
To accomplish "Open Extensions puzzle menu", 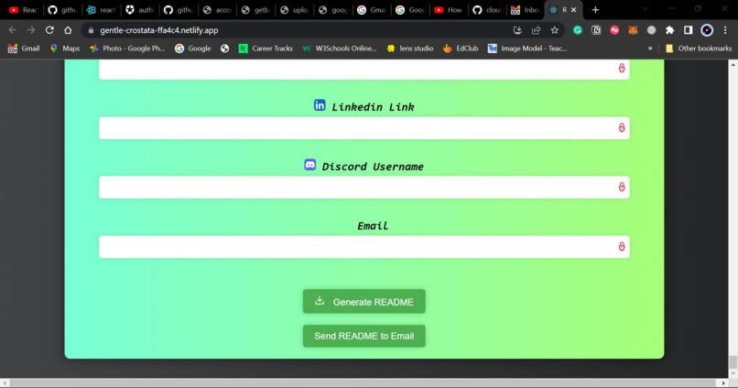I will pyautogui.click(x=669, y=30).
